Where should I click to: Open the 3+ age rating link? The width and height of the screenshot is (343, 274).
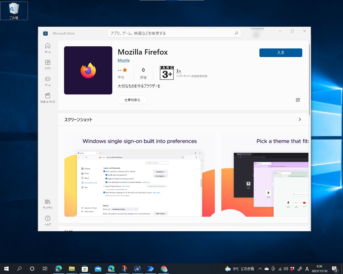click(x=178, y=71)
